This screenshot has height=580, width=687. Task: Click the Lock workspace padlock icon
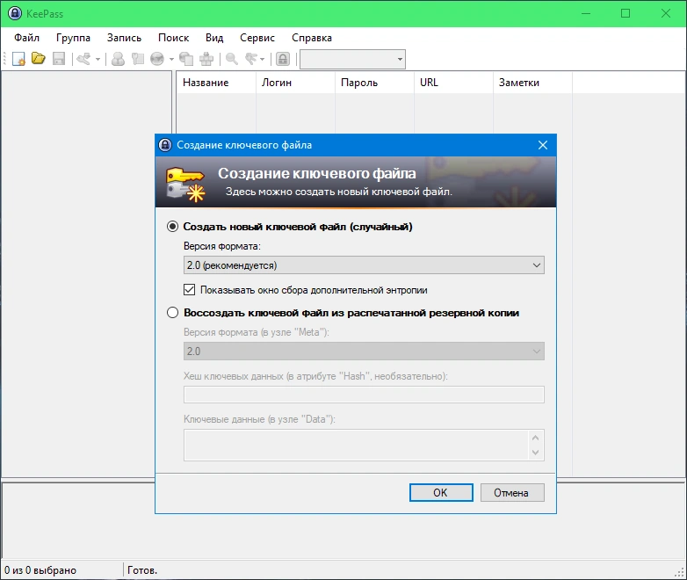tap(283, 59)
